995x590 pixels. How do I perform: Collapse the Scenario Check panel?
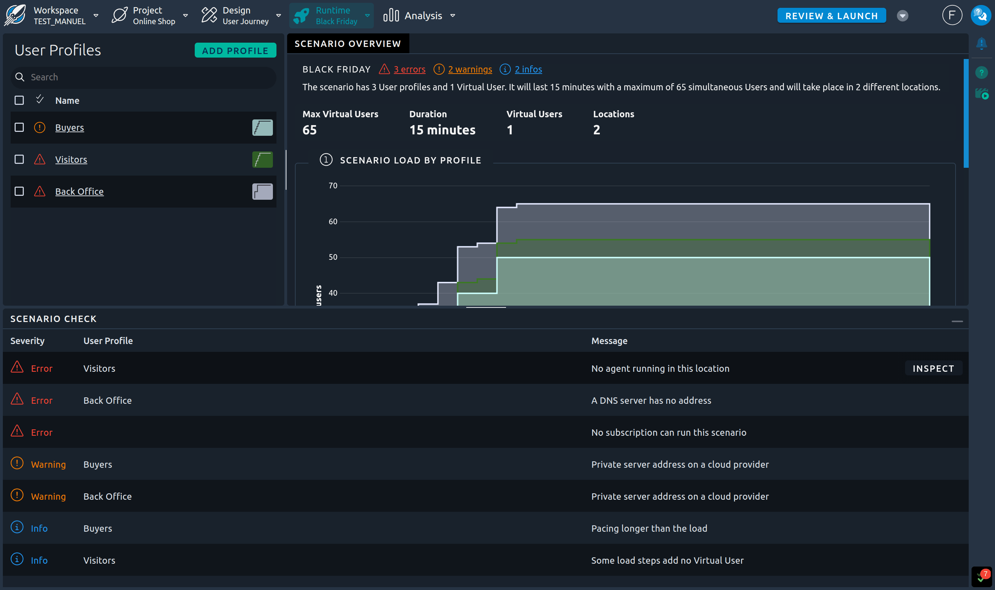[x=957, y=321]
